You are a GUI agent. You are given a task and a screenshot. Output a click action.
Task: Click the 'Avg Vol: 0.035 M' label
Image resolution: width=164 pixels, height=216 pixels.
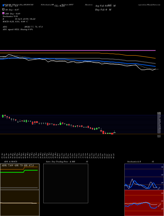105,6
